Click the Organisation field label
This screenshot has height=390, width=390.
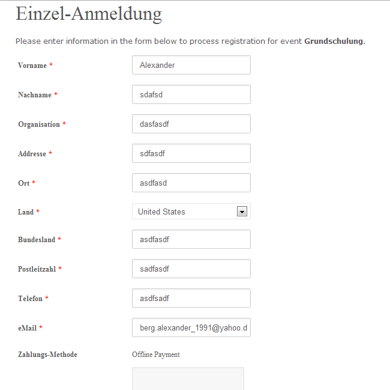click(39, 124)
